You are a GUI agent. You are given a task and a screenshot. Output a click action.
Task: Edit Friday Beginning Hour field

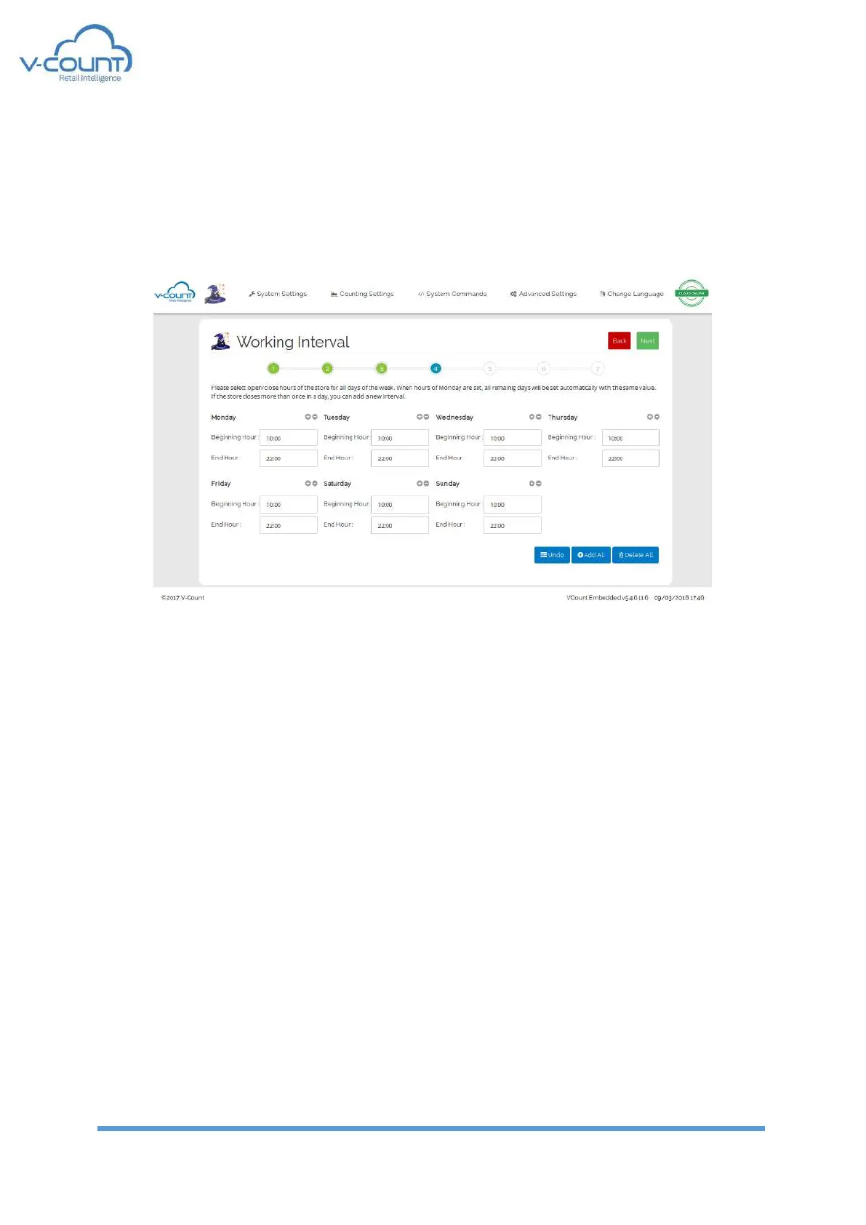[x=289, y=504]
